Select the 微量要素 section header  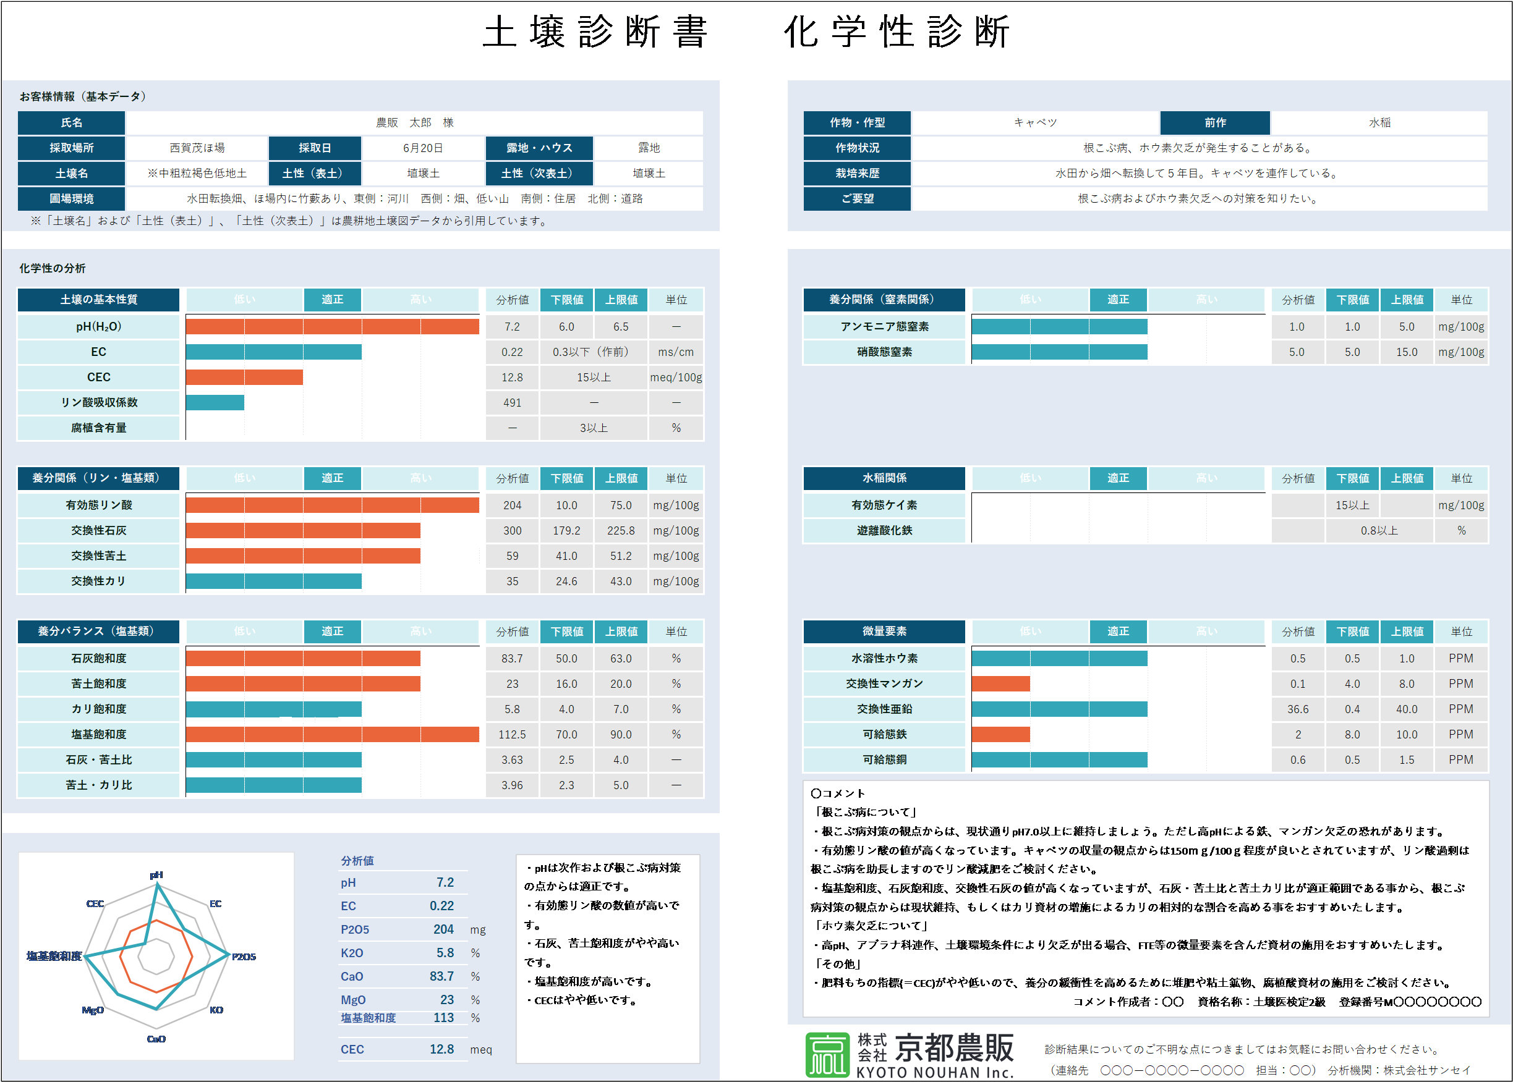coord(884,631)
